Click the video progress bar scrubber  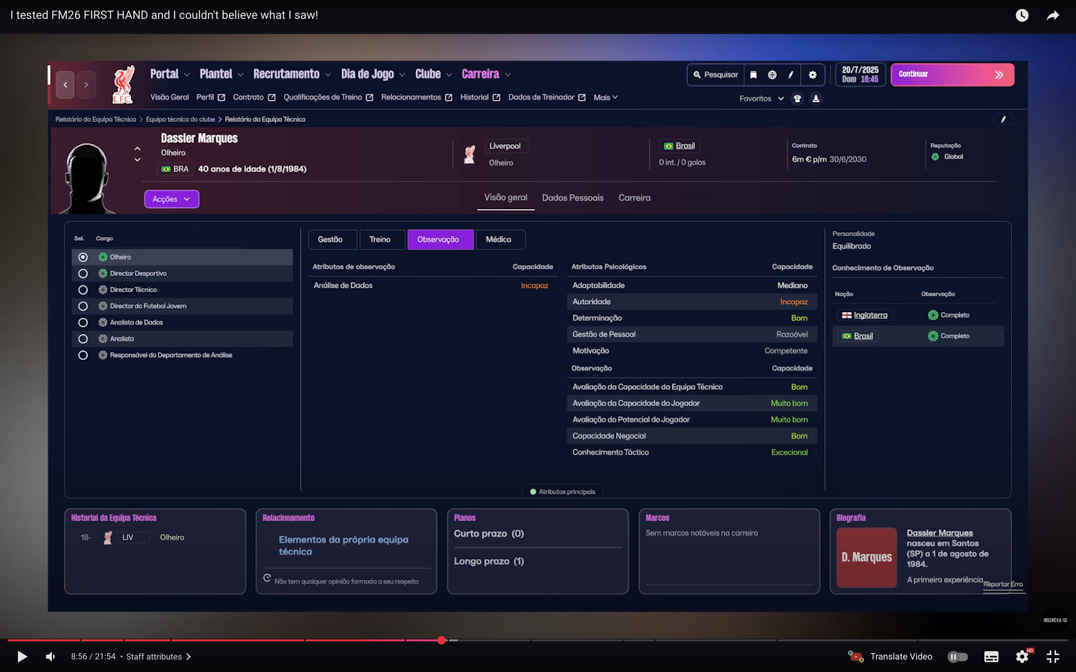pos(441,640)
